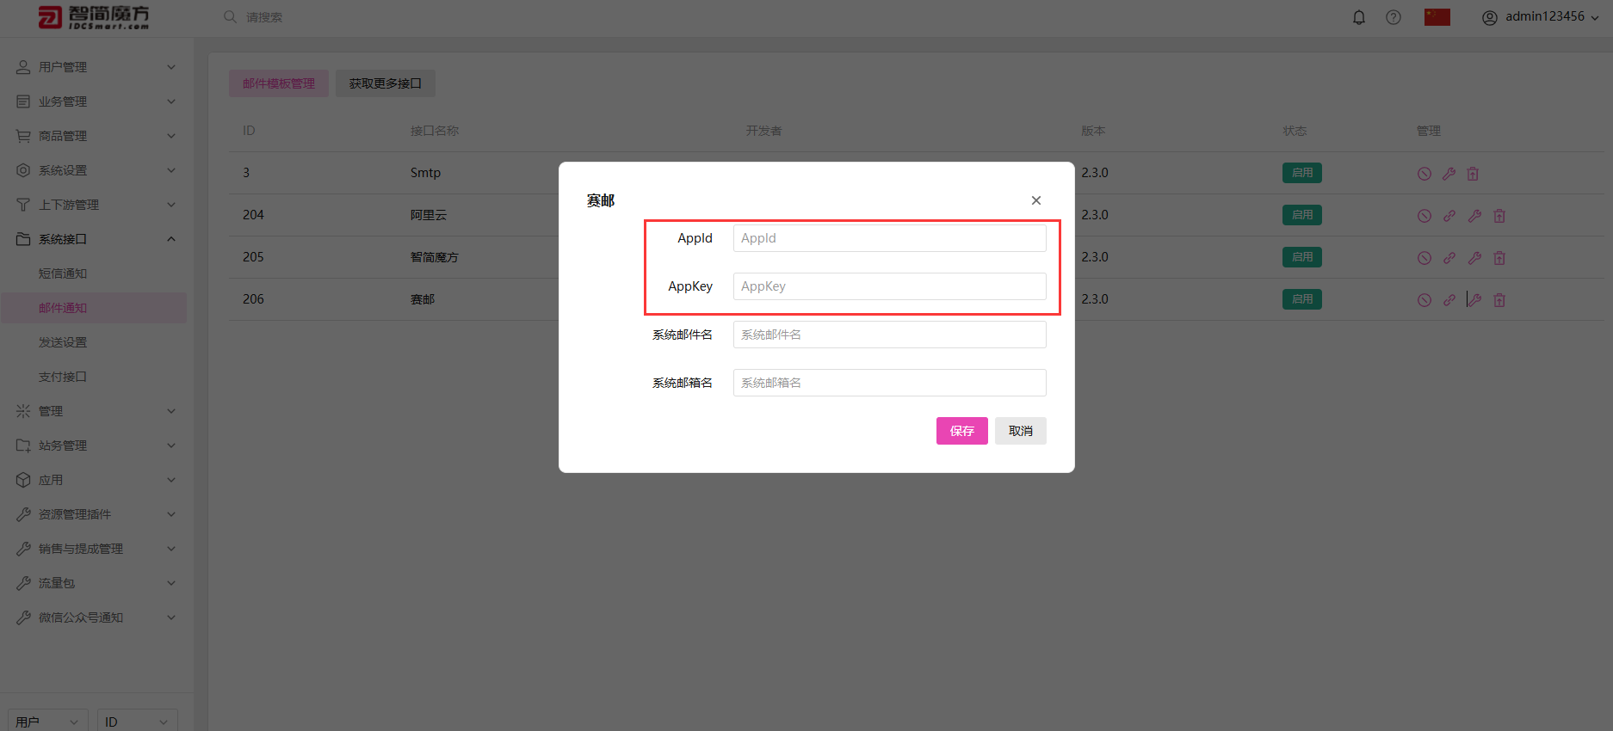Click the 启用 status badge in row 204
1613x731 pixels.
(x=1302, y=215)
